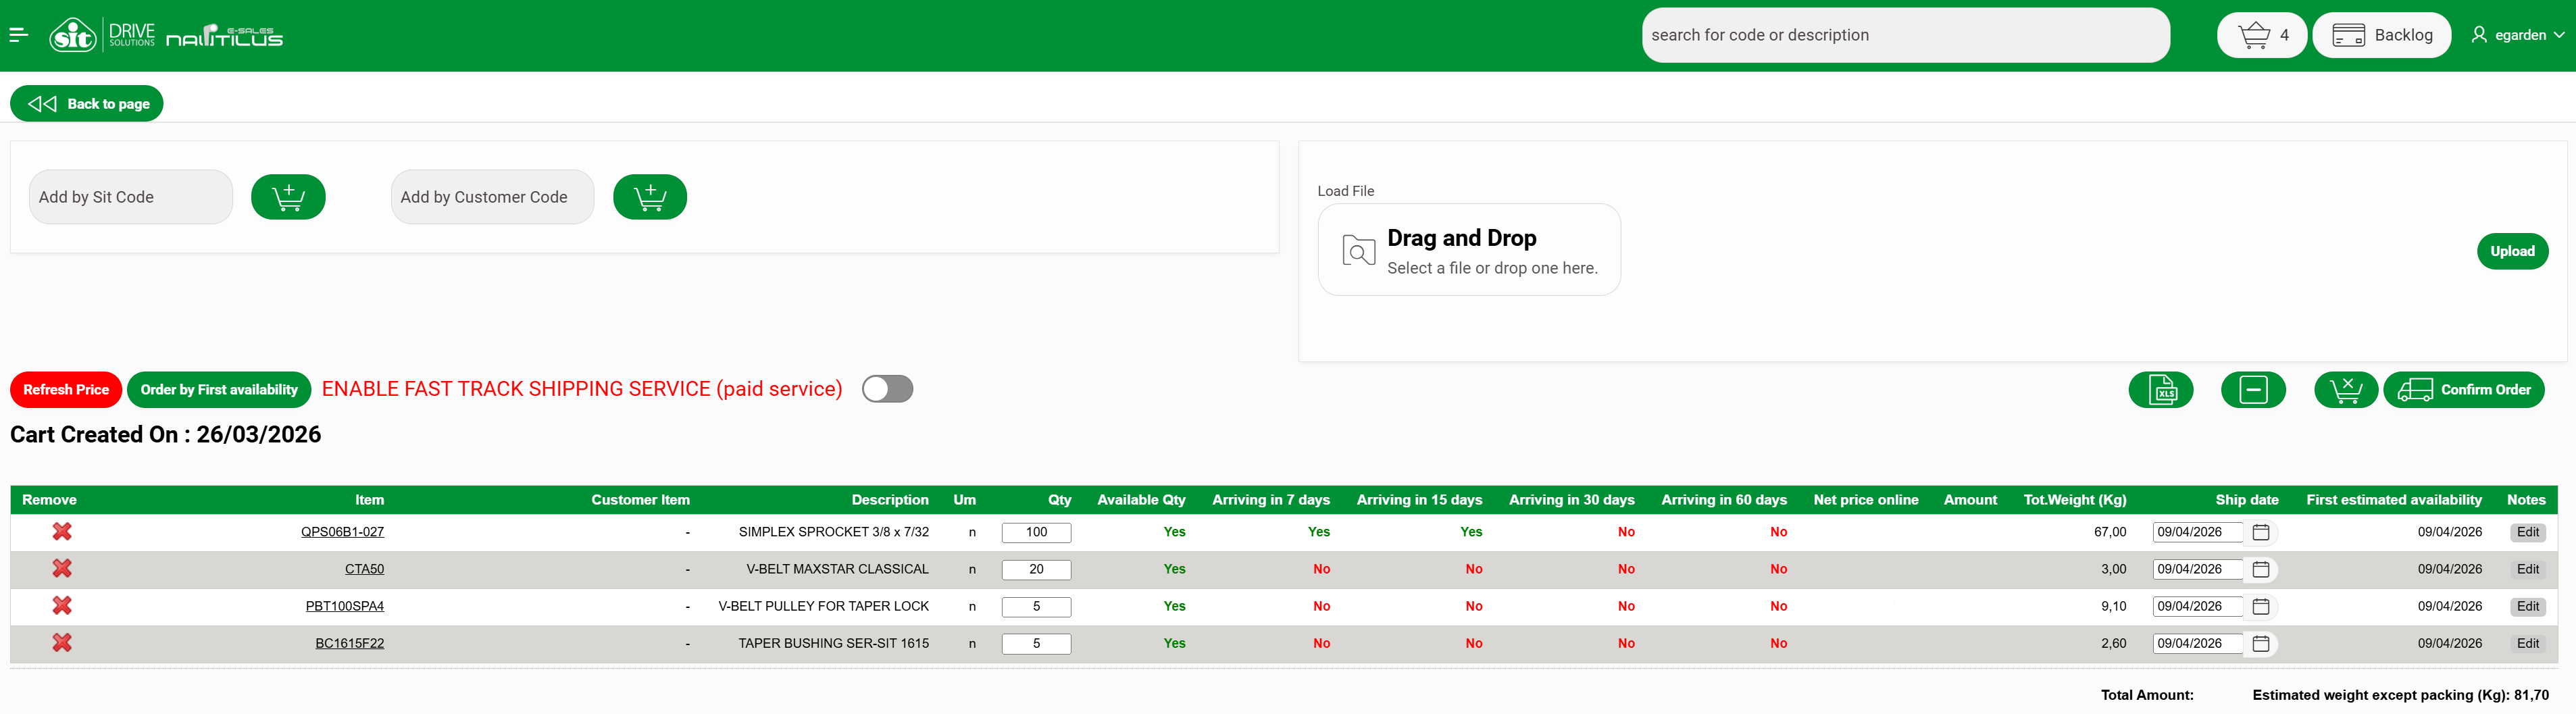
Task: Expand the egarden user dropdown
Action: (2517, 35)
